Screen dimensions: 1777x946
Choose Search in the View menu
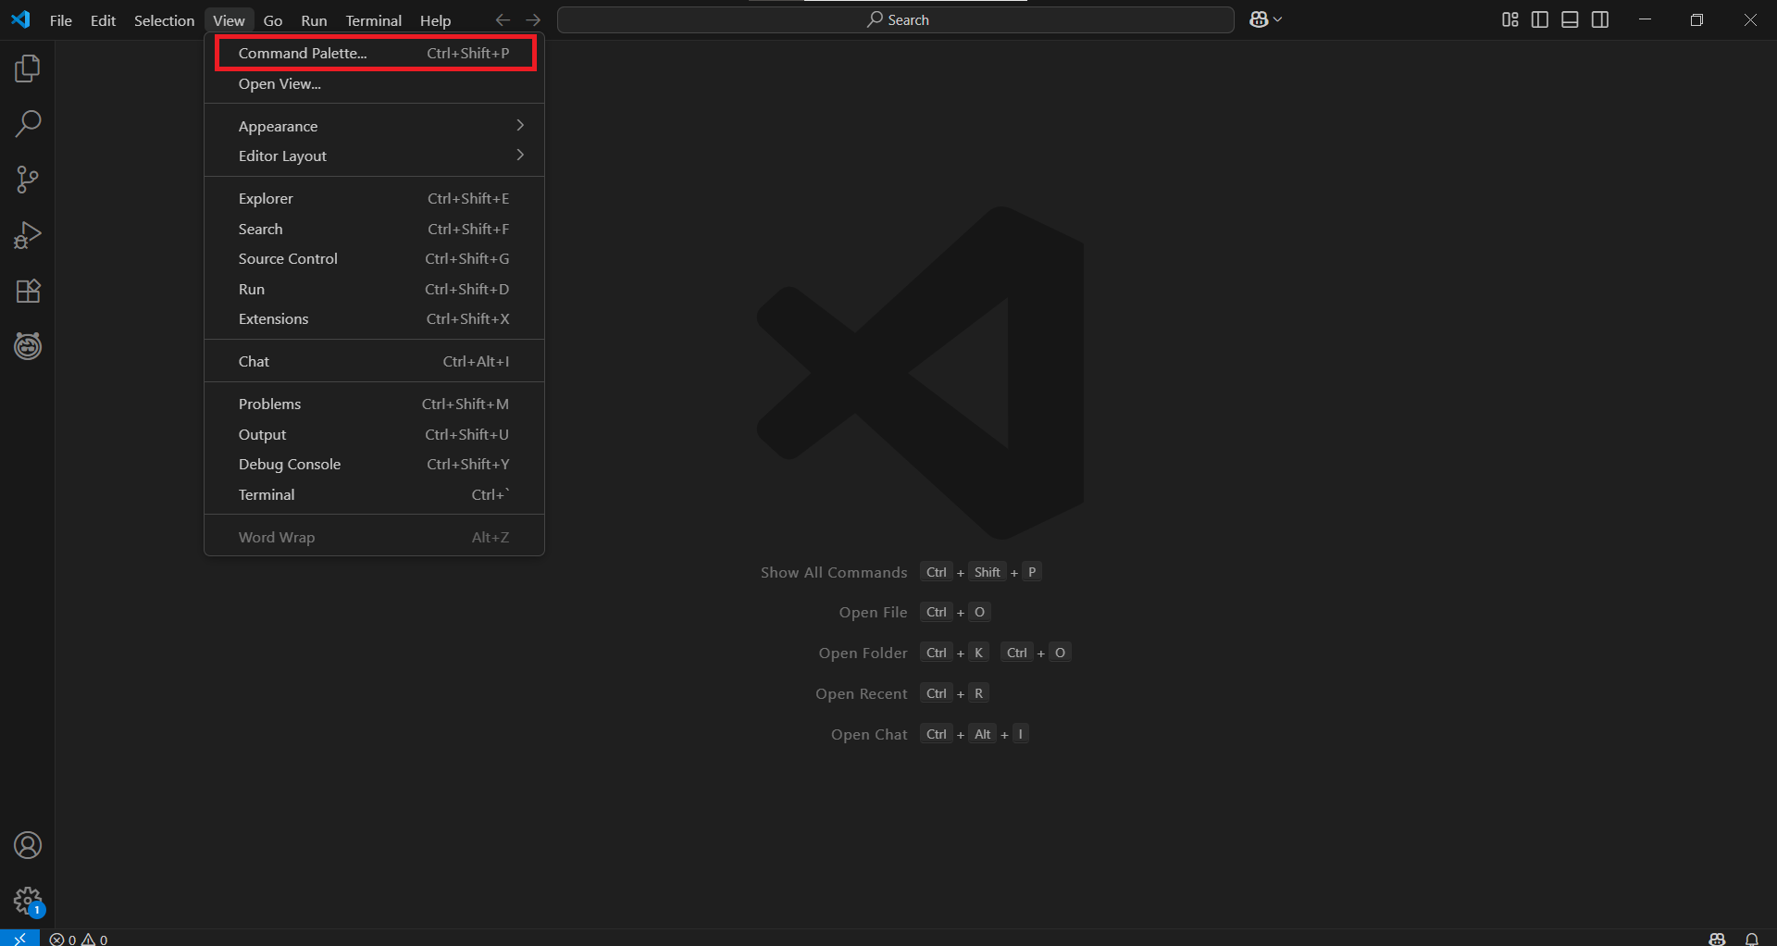point(374,229)
